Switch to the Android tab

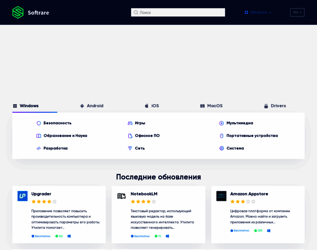click(92, 106)
